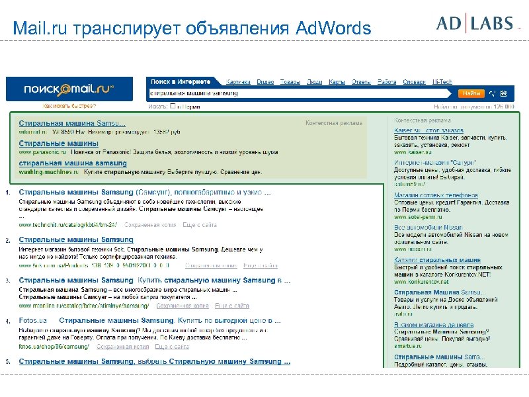Click the www.sotel-perm.ru URL text

point(418,217)
